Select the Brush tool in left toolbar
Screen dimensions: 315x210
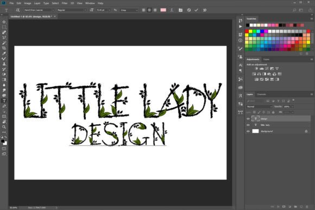4,59
